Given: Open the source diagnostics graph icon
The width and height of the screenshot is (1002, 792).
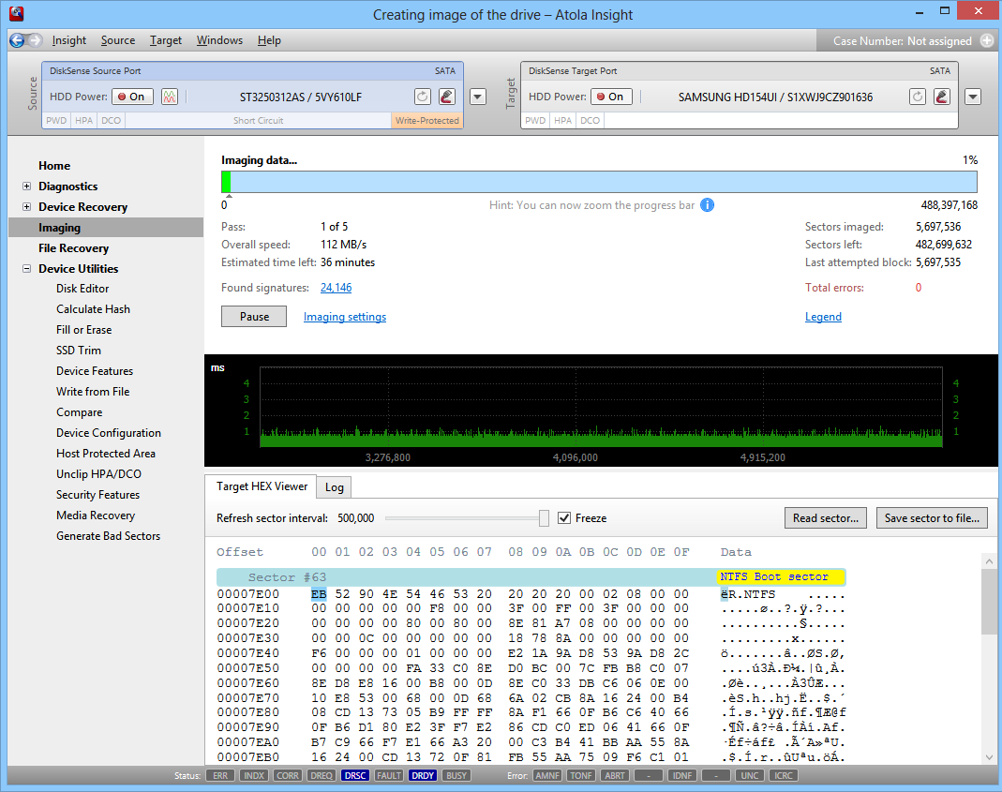Looking at the screenshot, I should (170, 97).
